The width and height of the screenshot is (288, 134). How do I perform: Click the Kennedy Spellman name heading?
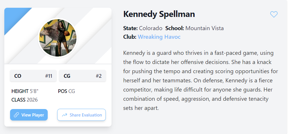(x=159, y=14)
